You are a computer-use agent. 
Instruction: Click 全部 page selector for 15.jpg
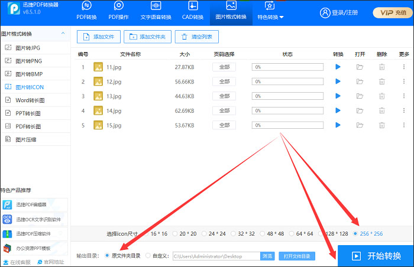pyautogui.click(x=224, y=125)
